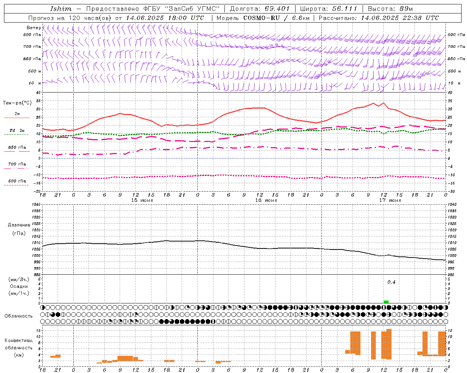Click the "Тем-ра(°C)" temperature axis label
The height and width of the screenshot is (373, 467).
[17, 103]
